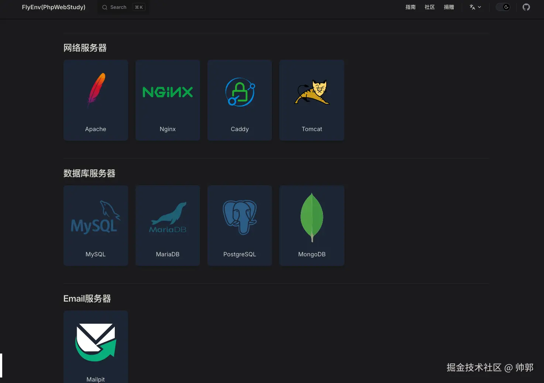Click the 网络服务器 section heading
Viewport: 544px width, 383px height.
point(85,48)
